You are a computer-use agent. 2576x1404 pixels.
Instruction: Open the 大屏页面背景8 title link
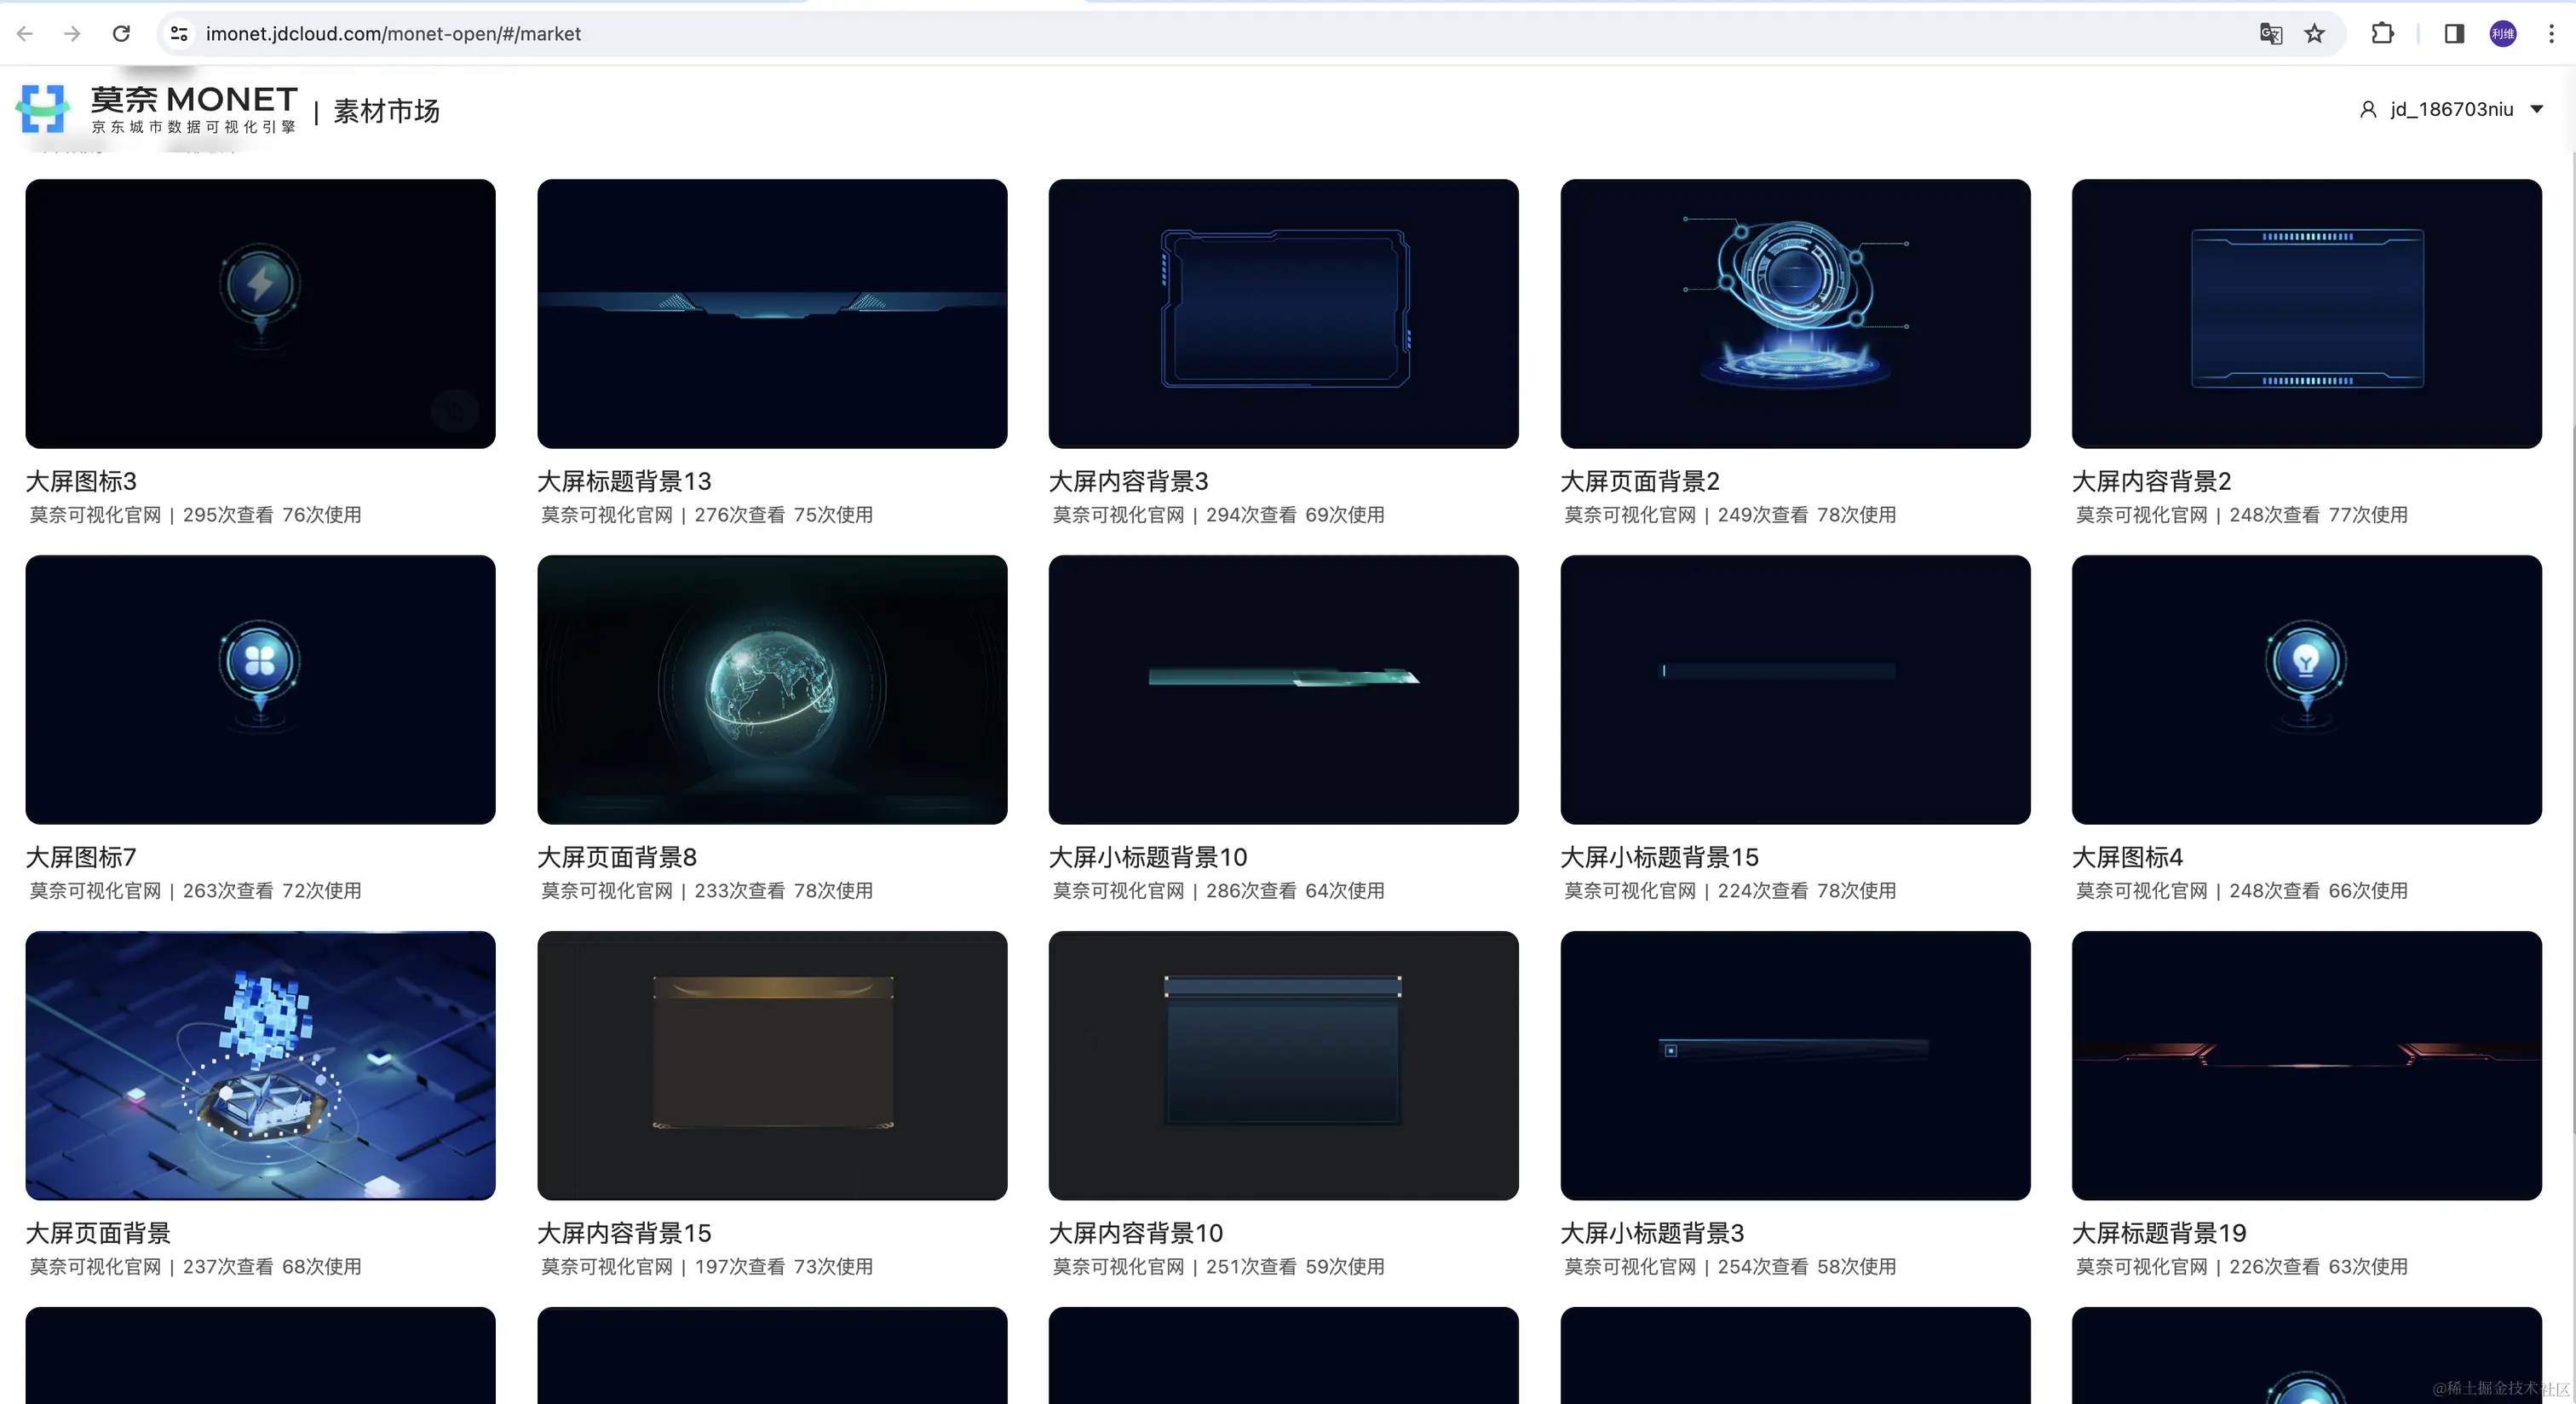coord(616,857)
